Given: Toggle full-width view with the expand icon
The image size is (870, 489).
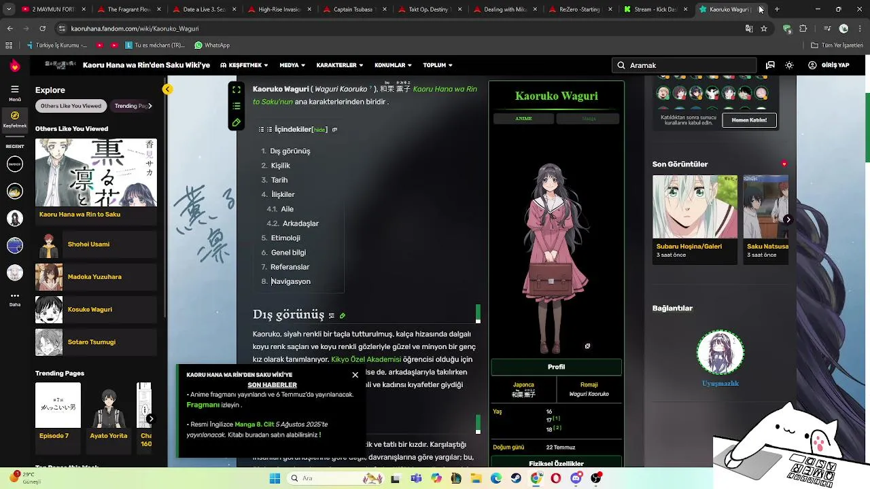Looking at the screenshot, I should (x=236, y=90).
